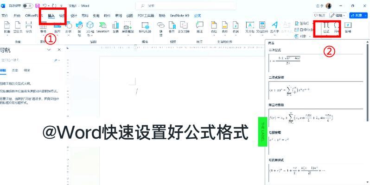Select the 页面 tab in navigation pane
370x185 pixels.
15,70
